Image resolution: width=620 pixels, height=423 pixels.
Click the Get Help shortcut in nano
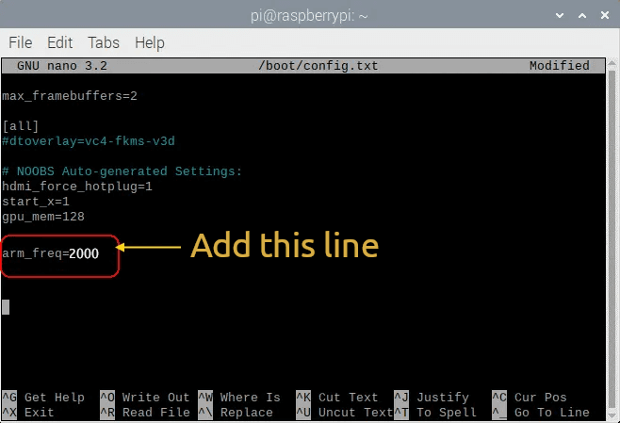tap(54, 398)
